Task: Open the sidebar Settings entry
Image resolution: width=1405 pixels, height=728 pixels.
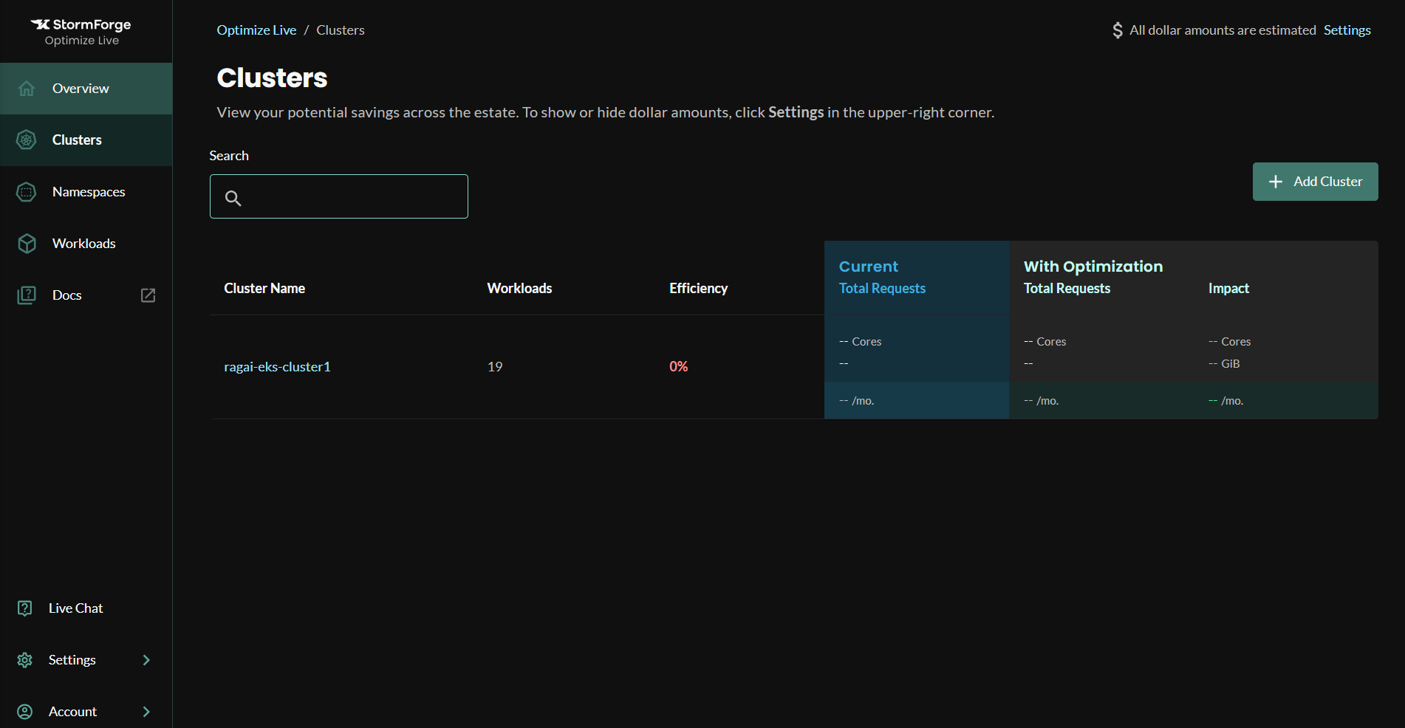Action: tap(86, 660)
